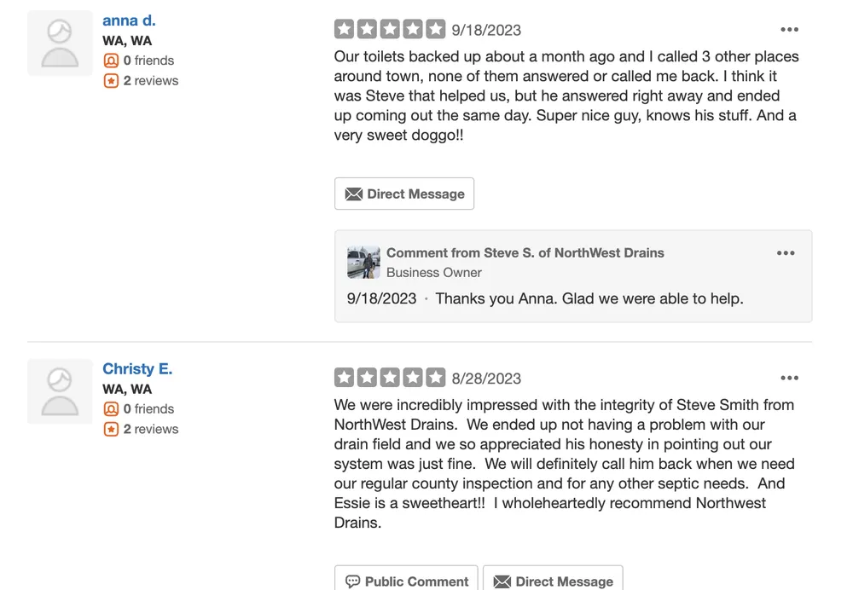The width and height of the screenshot is (853, 590).
Task: Open anna d.'s profile avatar
Action: [x=60, y=43]
